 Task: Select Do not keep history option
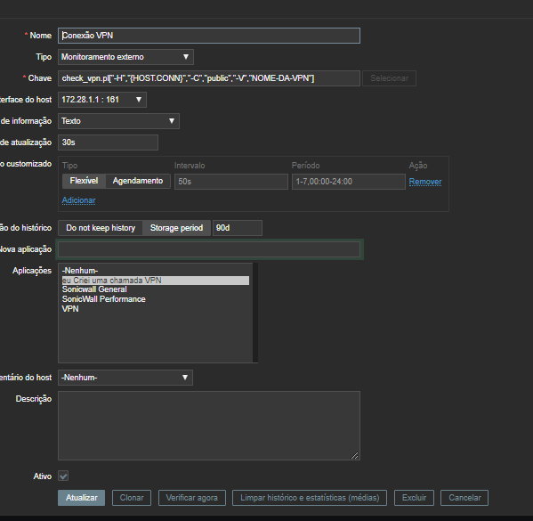tap(101, 228)
